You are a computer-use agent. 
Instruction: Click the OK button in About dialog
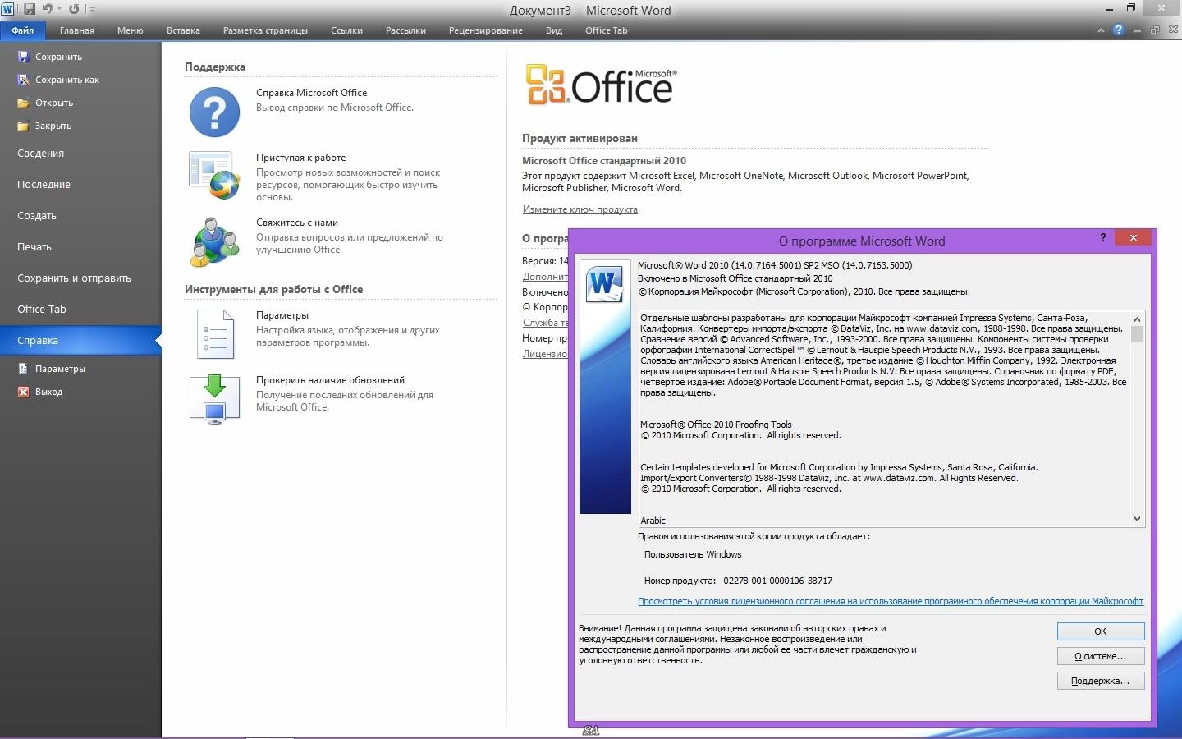coord(1101,631)
